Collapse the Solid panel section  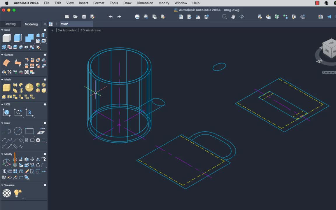click(x=2, y=30)
